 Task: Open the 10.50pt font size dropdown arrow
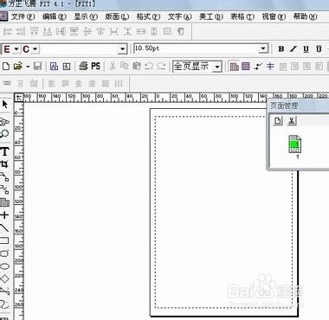[263, 48]
